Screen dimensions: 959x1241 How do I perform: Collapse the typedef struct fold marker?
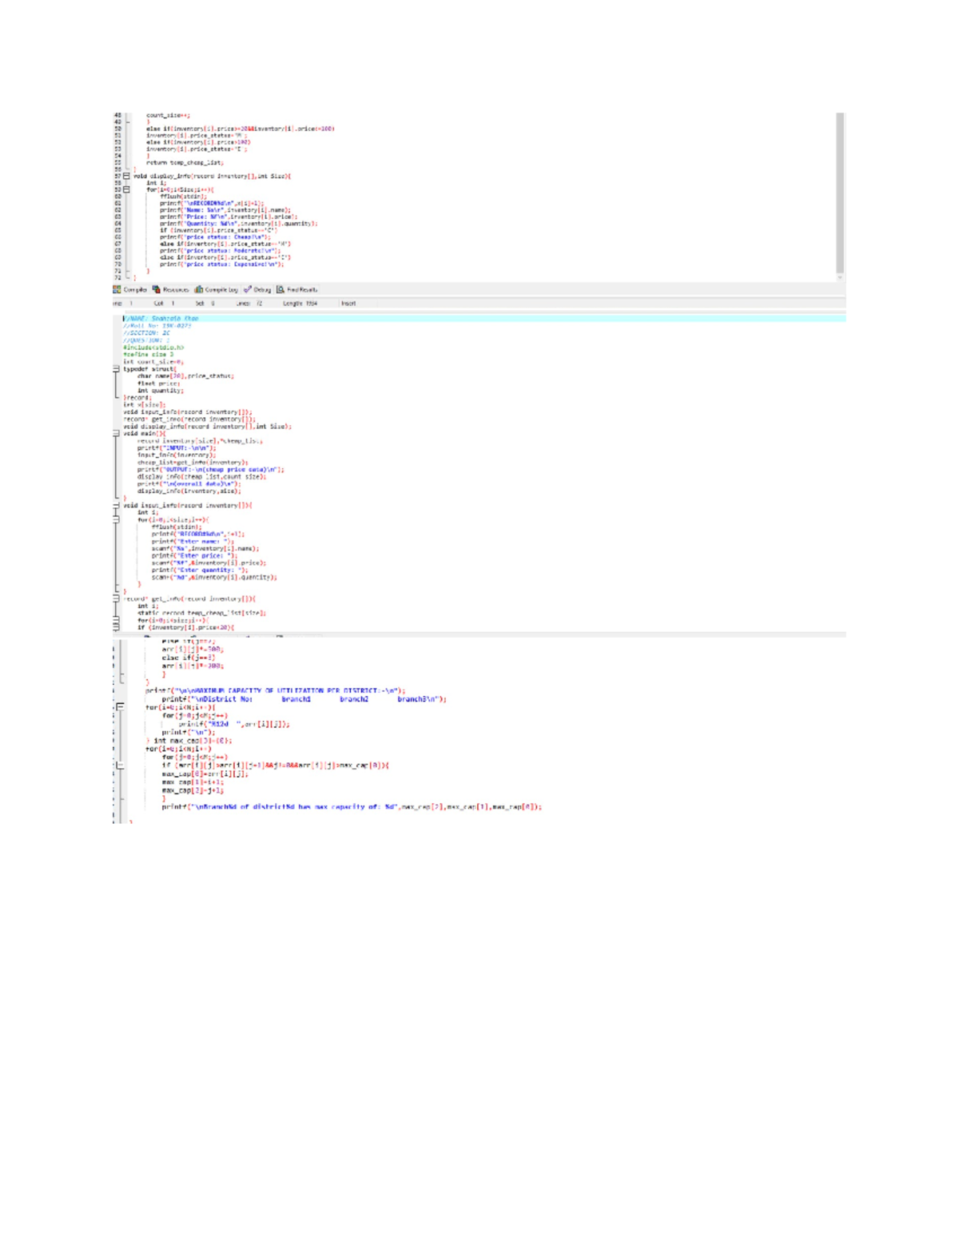coord(116,369)
